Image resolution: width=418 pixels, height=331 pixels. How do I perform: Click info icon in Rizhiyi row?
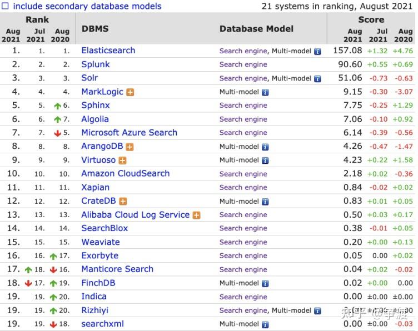317,311
